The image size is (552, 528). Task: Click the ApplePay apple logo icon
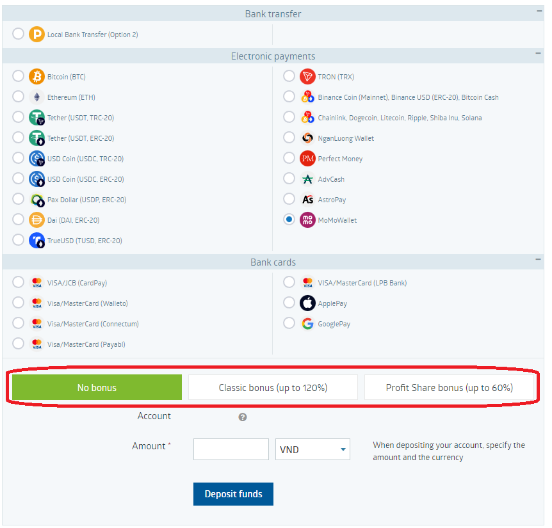[x=307, y=303]
